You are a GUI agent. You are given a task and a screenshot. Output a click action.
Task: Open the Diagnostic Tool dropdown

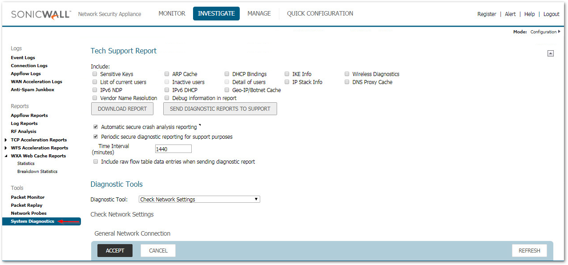coord(199,199)
